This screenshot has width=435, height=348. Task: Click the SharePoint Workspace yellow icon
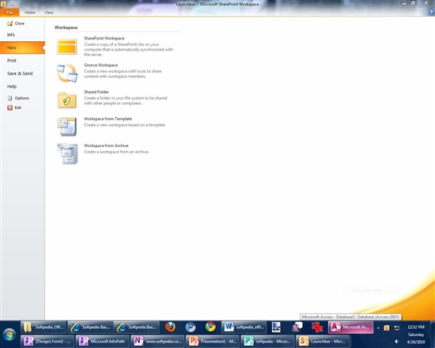(x=67, y=47)
